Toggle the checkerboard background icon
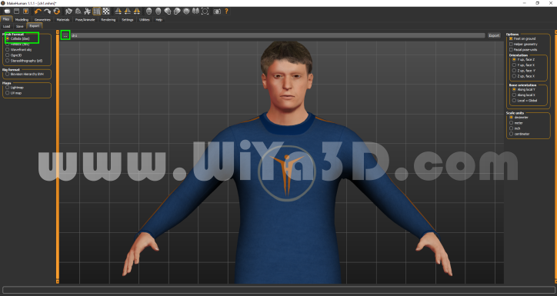Screen dimensions: 557x296 pos(106,12)
